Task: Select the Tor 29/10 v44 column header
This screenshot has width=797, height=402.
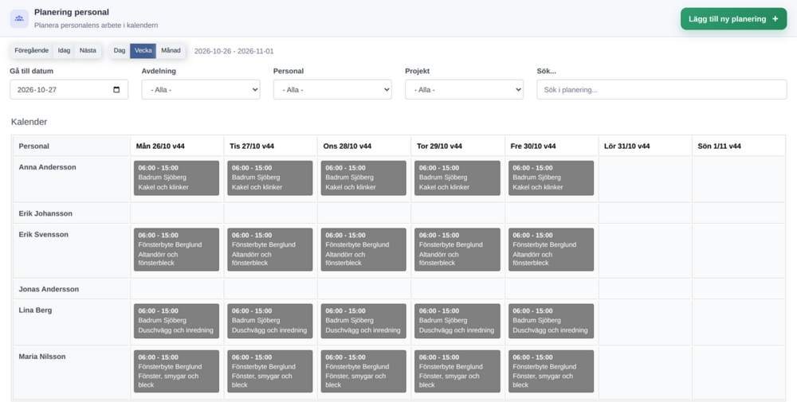Action: click(457, 146)
